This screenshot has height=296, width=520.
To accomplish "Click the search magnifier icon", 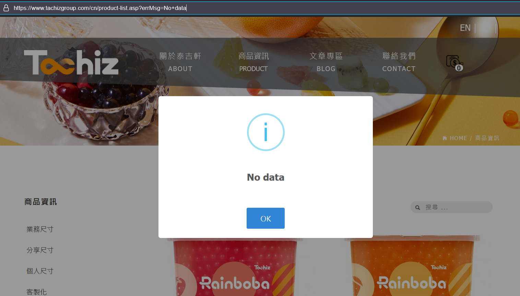I will coord(417,207).
